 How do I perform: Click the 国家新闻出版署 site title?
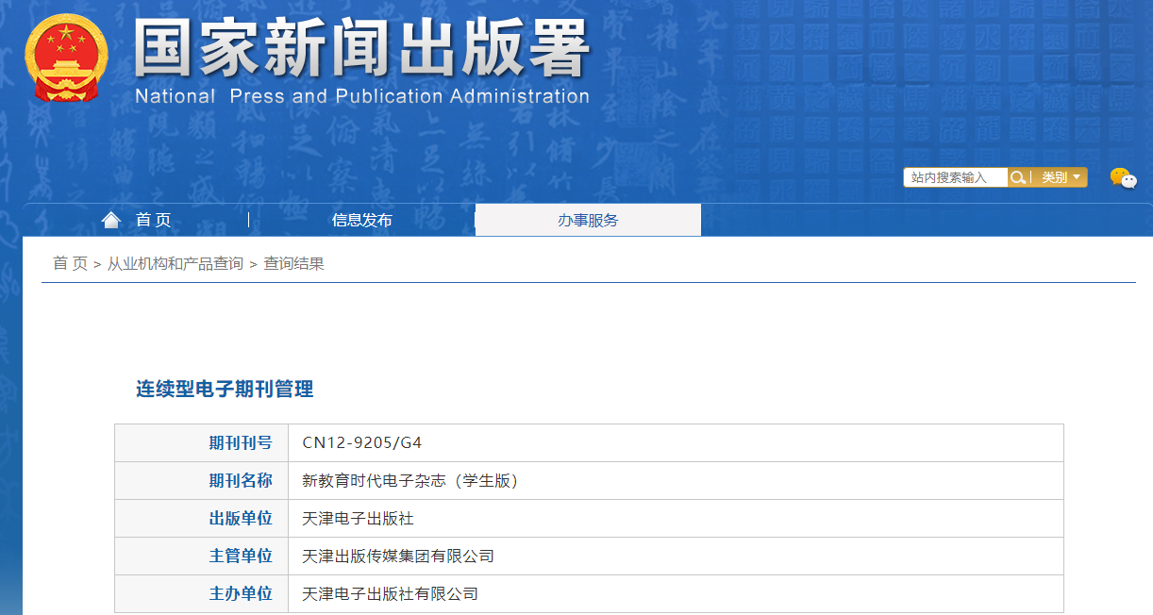pos(361,47)
